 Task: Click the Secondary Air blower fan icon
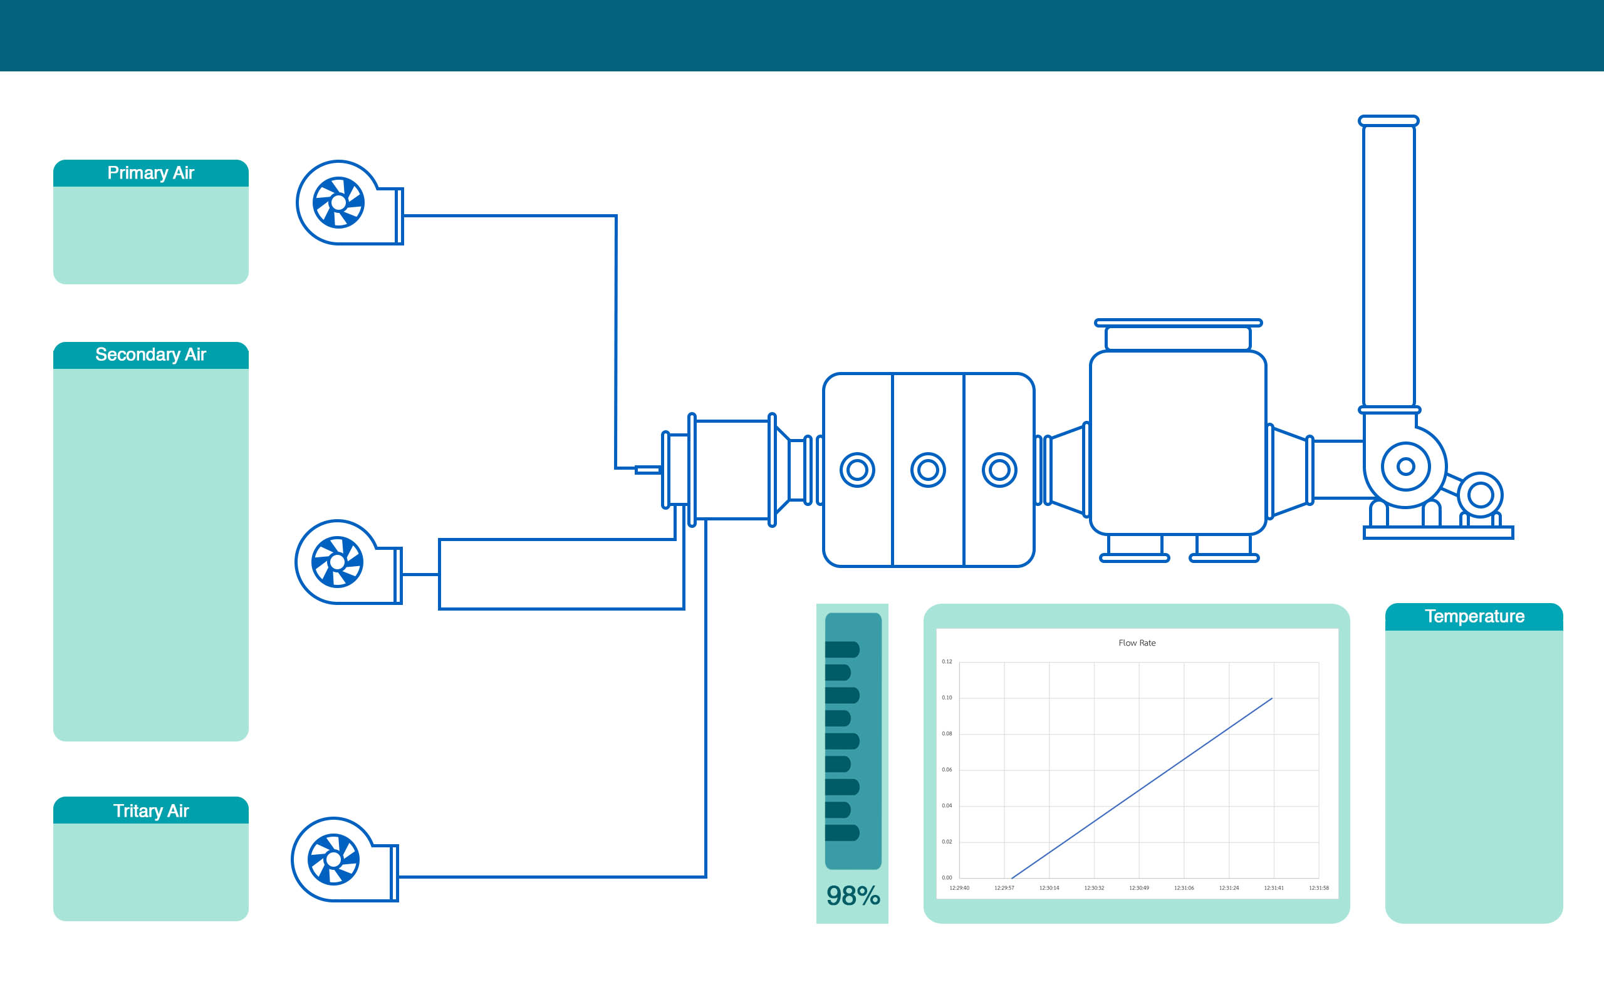[x=337, y=562]
